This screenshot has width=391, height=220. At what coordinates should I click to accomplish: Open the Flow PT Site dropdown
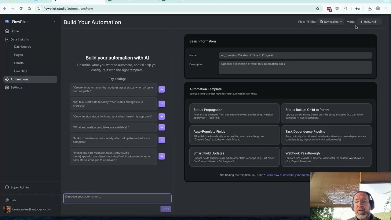[x=331, y=22]
